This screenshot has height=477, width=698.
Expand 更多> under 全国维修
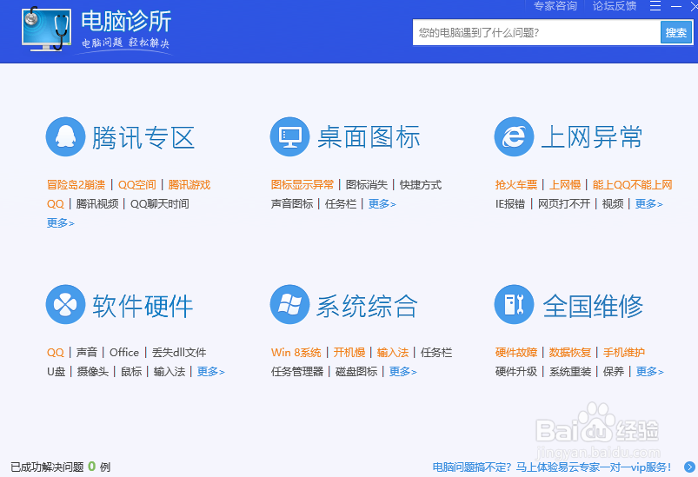(650, 372)
